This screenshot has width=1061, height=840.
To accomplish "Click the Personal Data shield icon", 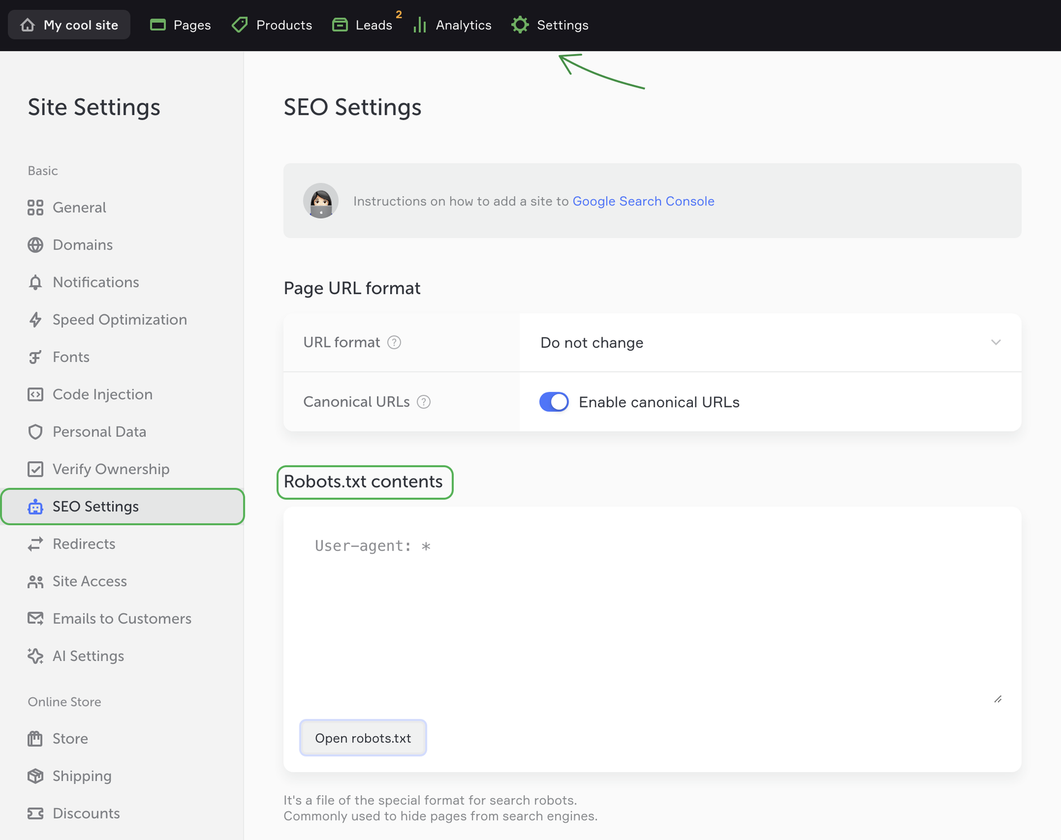I will (35, 432).
